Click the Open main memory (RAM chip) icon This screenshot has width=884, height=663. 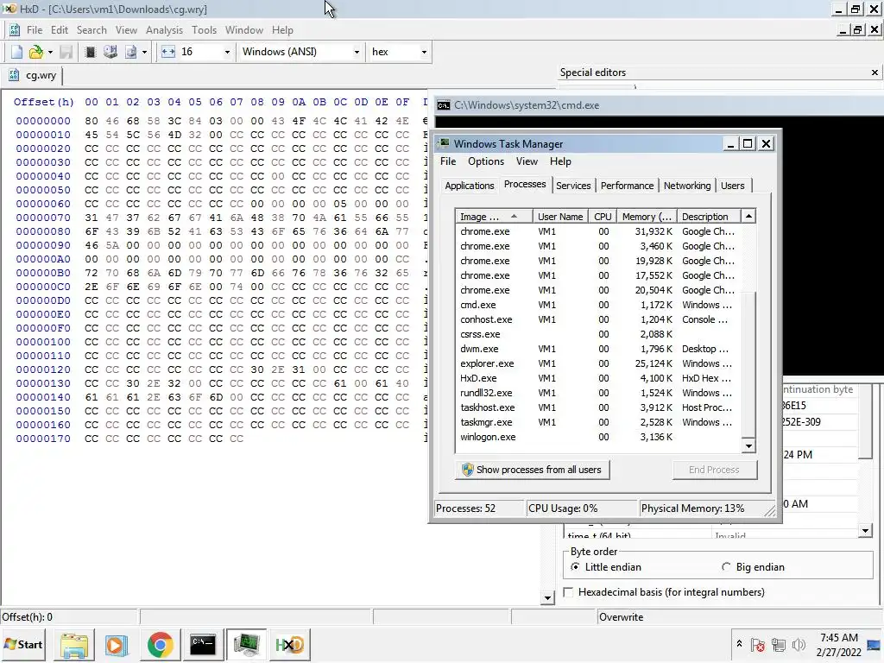(x=90, y=52)
